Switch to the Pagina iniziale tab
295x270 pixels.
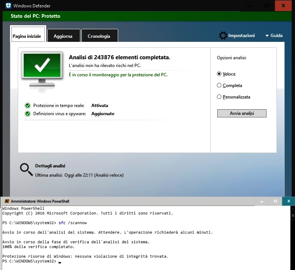(x=28, y=34)
